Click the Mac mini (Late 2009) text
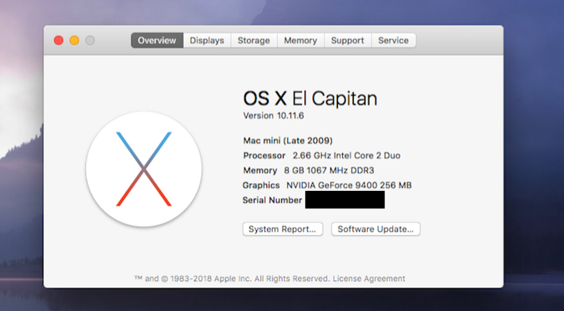 coord(288,141)
